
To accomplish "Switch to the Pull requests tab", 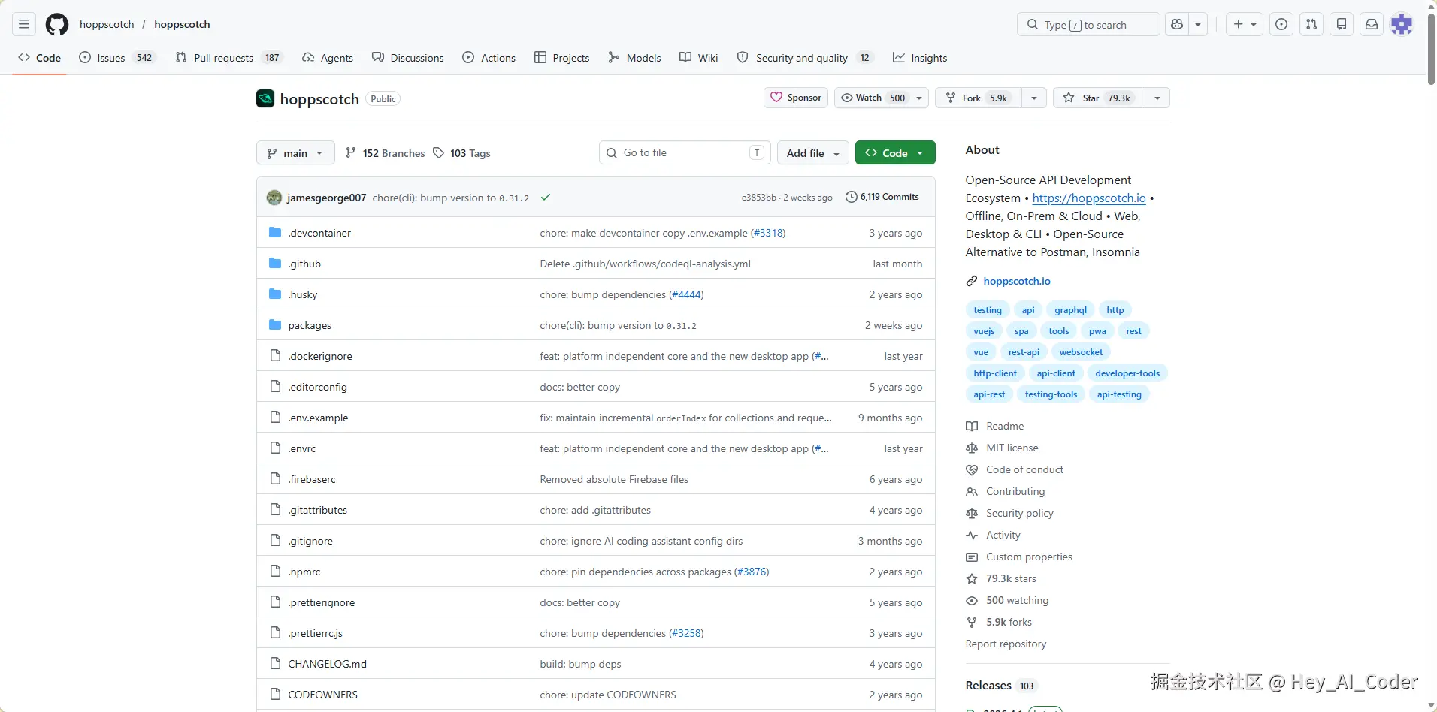I will click(x=229, y=58).
